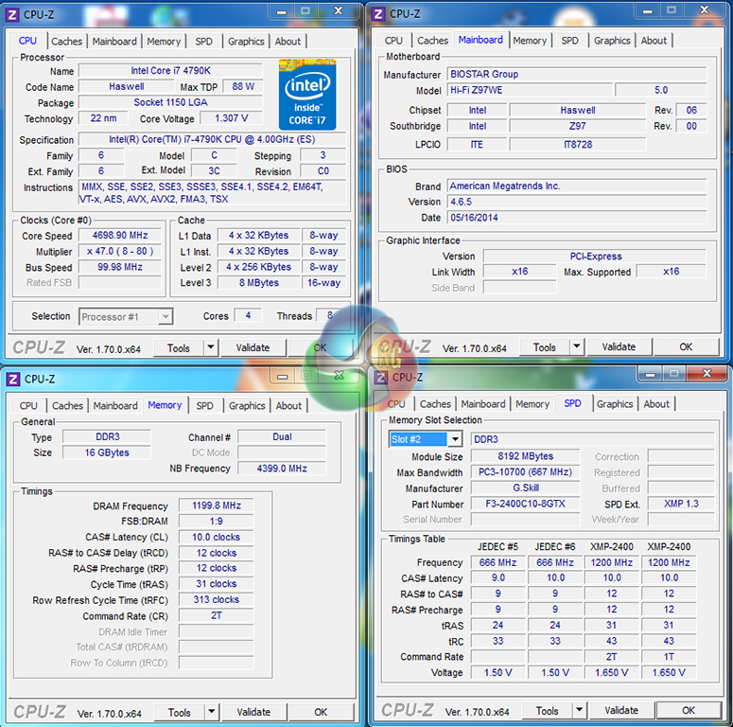733x727 pixels.
Task: Open the Processor #1 selection dropdown
Action: click(x=166, y=317)
